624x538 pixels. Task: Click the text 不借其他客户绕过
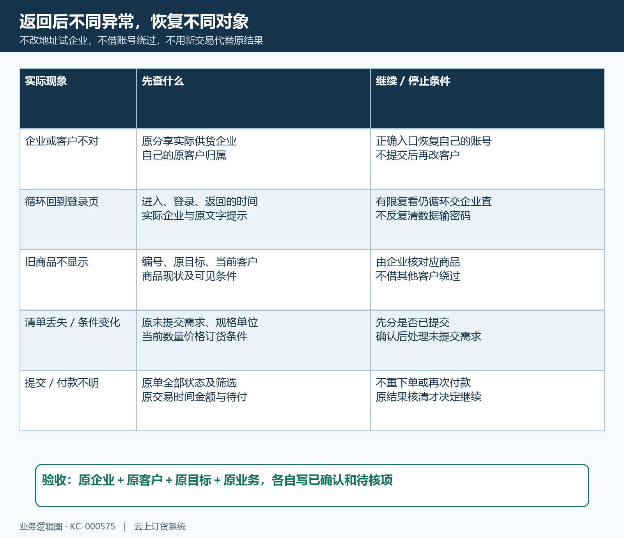click(x=418, y=276)
